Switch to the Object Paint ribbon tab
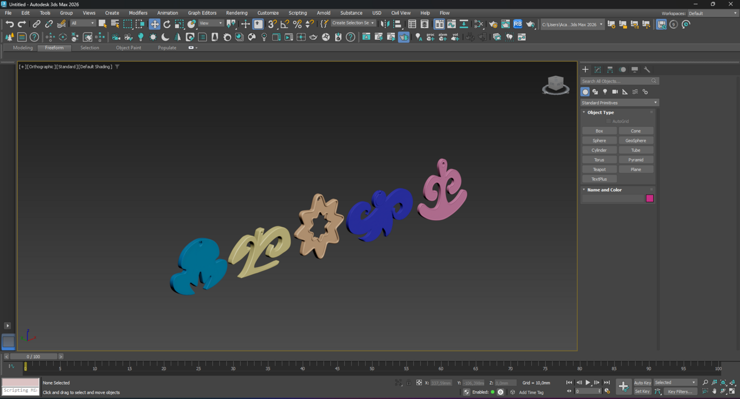Image resolution: width=740 pixels, height=399 pixels. coord(128,48)
